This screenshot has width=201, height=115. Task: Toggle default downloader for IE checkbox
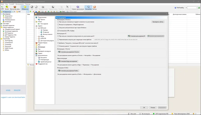[x=58, y=36]
